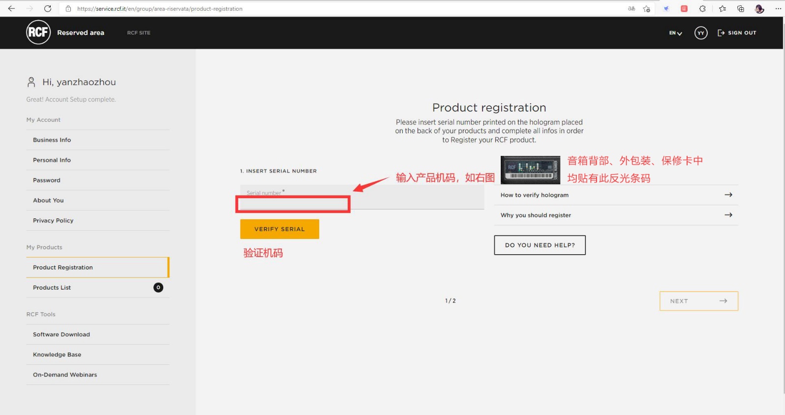Screen dimensions: 785x415
Task: Click the Verify Serial button
Action: click(279, 229)
